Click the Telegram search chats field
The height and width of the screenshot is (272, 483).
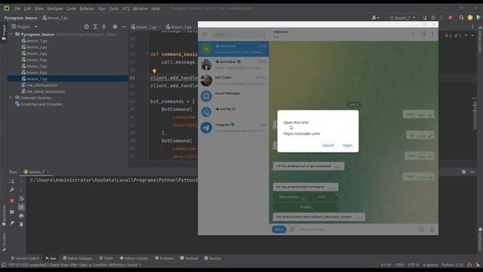[x=238, y=34]
